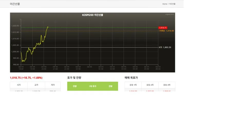Click the KOSPI200 야간선물 chart title
Viewport: 231px width, 130px height.
click(92, 15)
